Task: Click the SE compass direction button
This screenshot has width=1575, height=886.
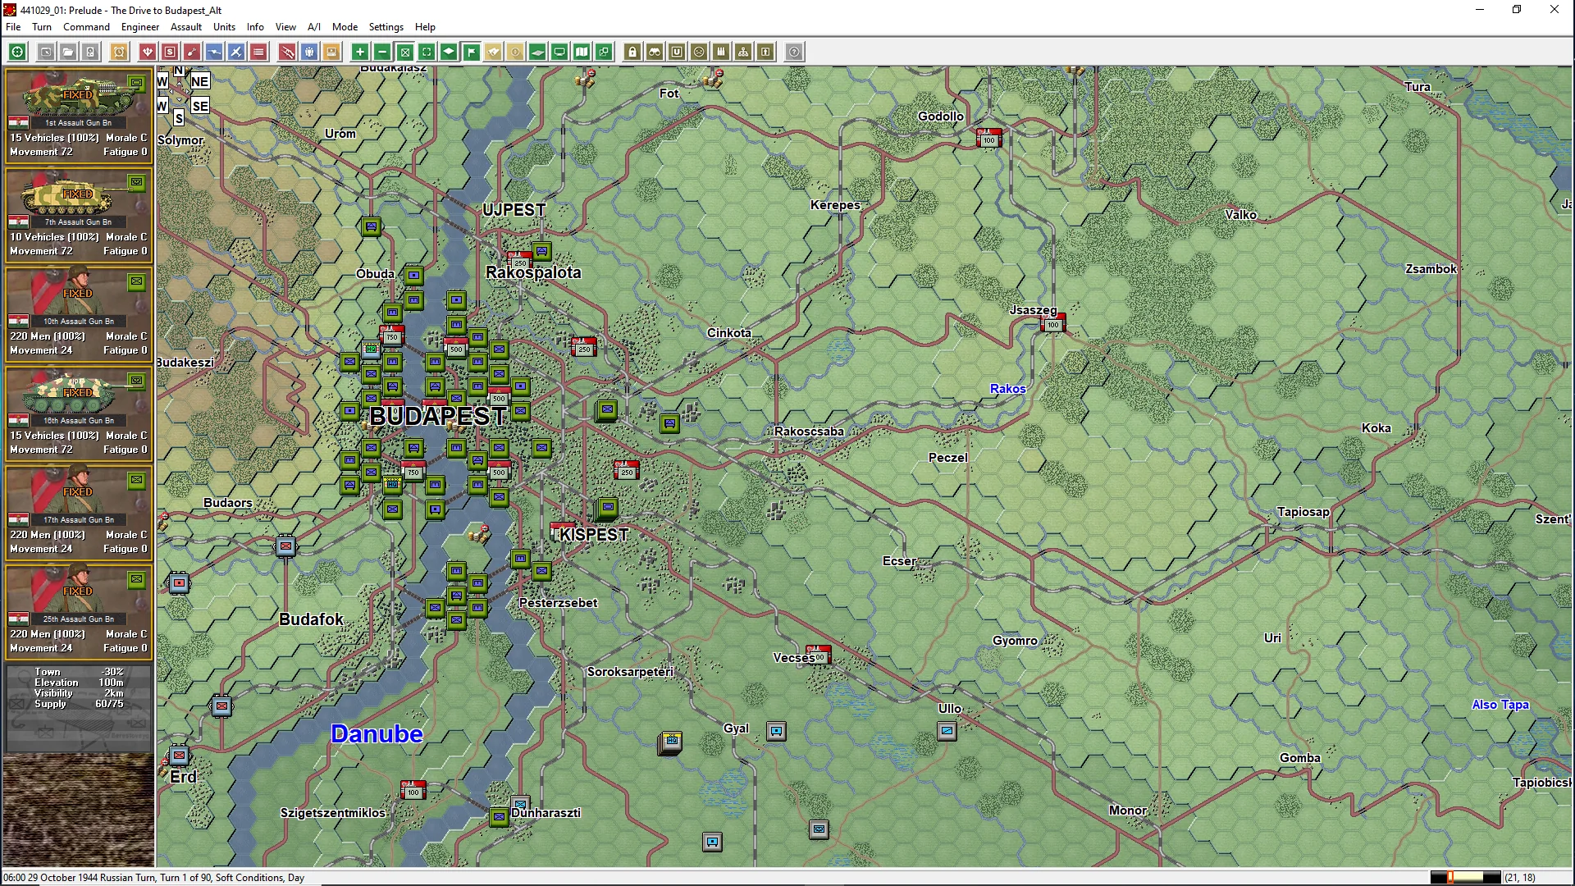Action: pyautogui.click(x=200, y=106)
